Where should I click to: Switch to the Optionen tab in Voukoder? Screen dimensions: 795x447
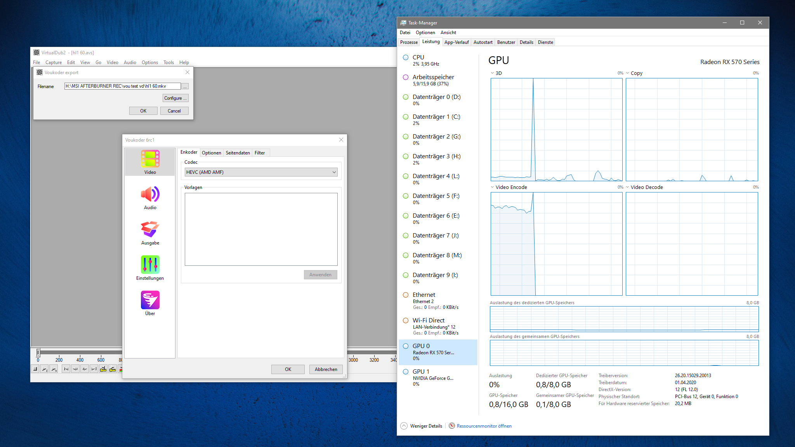click(211, 153)
